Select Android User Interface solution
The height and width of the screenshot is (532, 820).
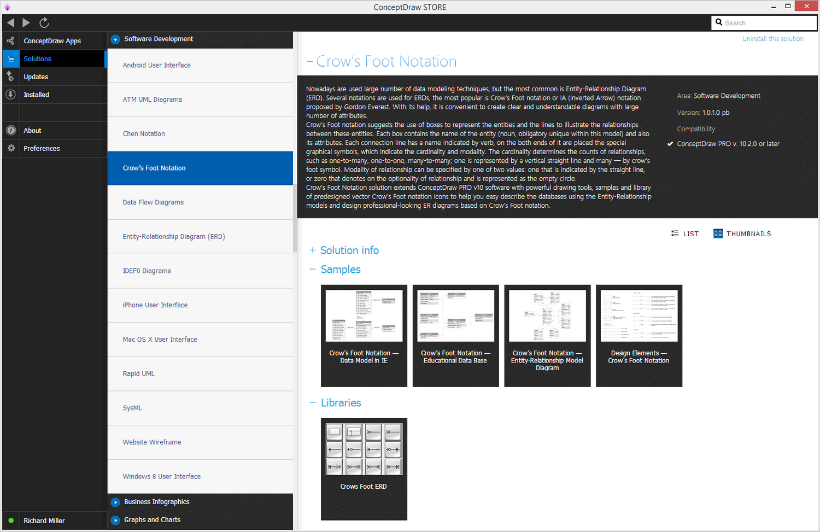200,65
